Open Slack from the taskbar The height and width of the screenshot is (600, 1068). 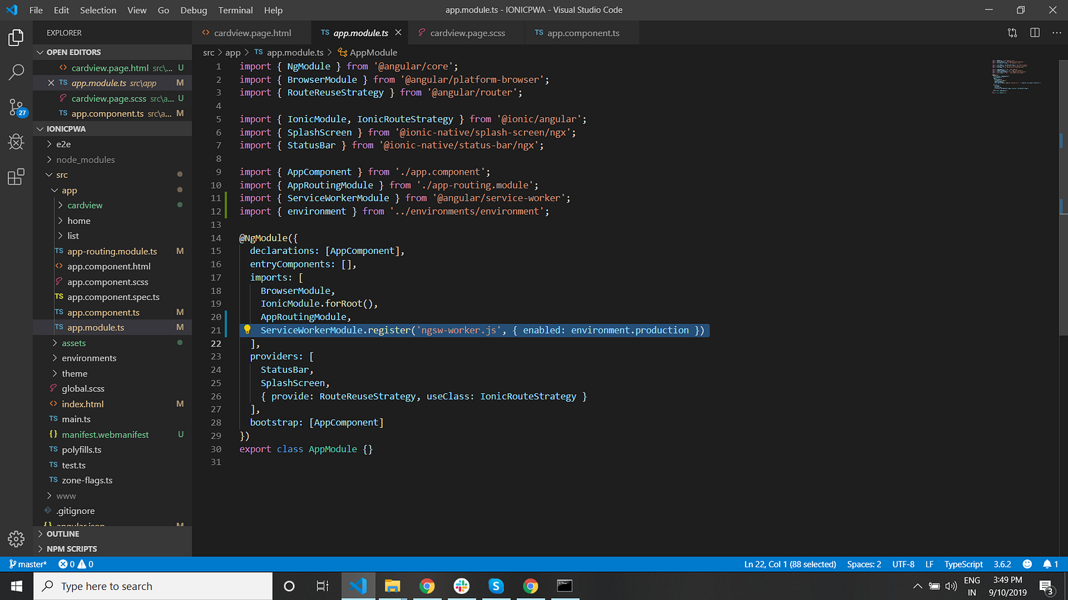[x=461, y=586]
